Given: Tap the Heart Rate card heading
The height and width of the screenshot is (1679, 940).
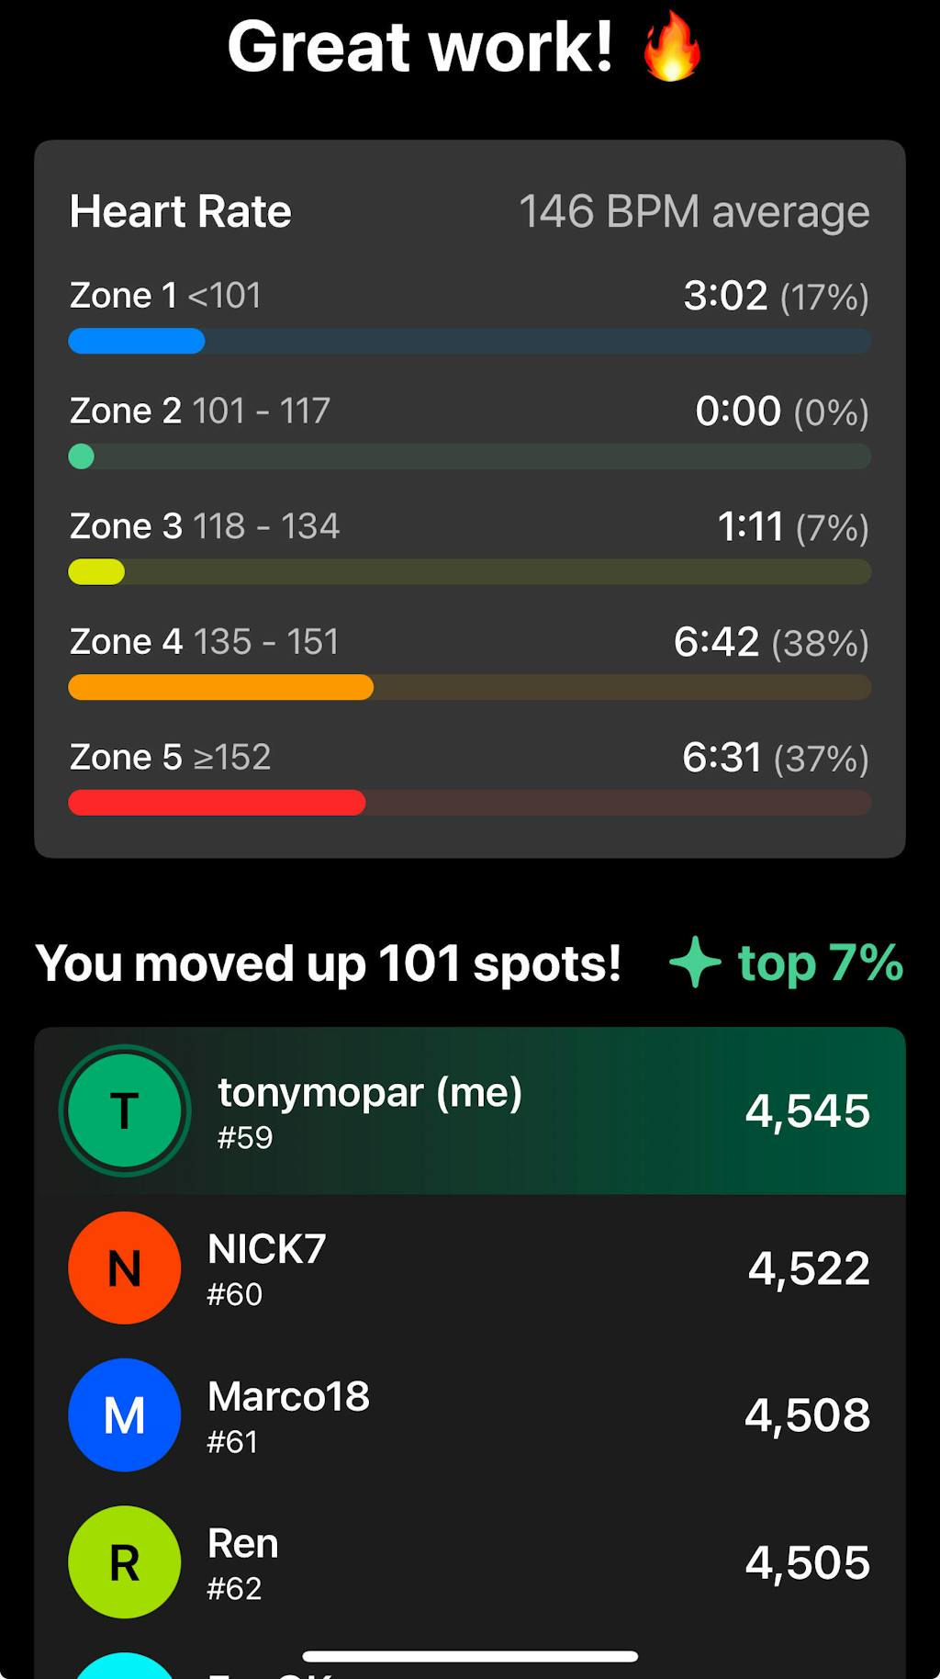Looking at the screenshot, I should (181, 212).
